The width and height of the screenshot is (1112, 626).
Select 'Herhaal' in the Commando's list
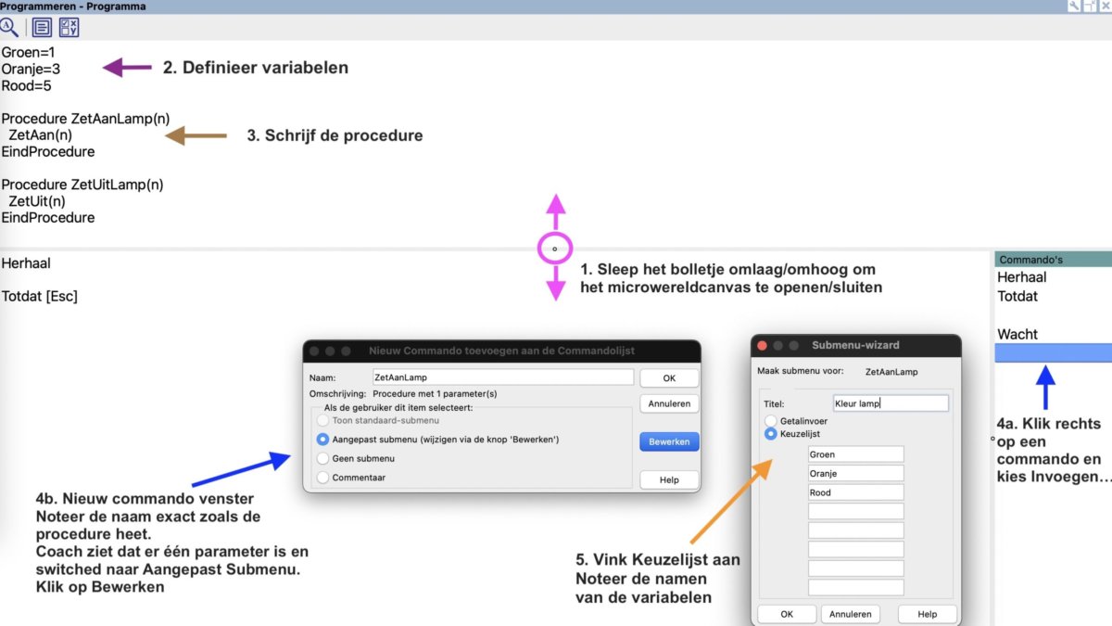[1021, 277]
